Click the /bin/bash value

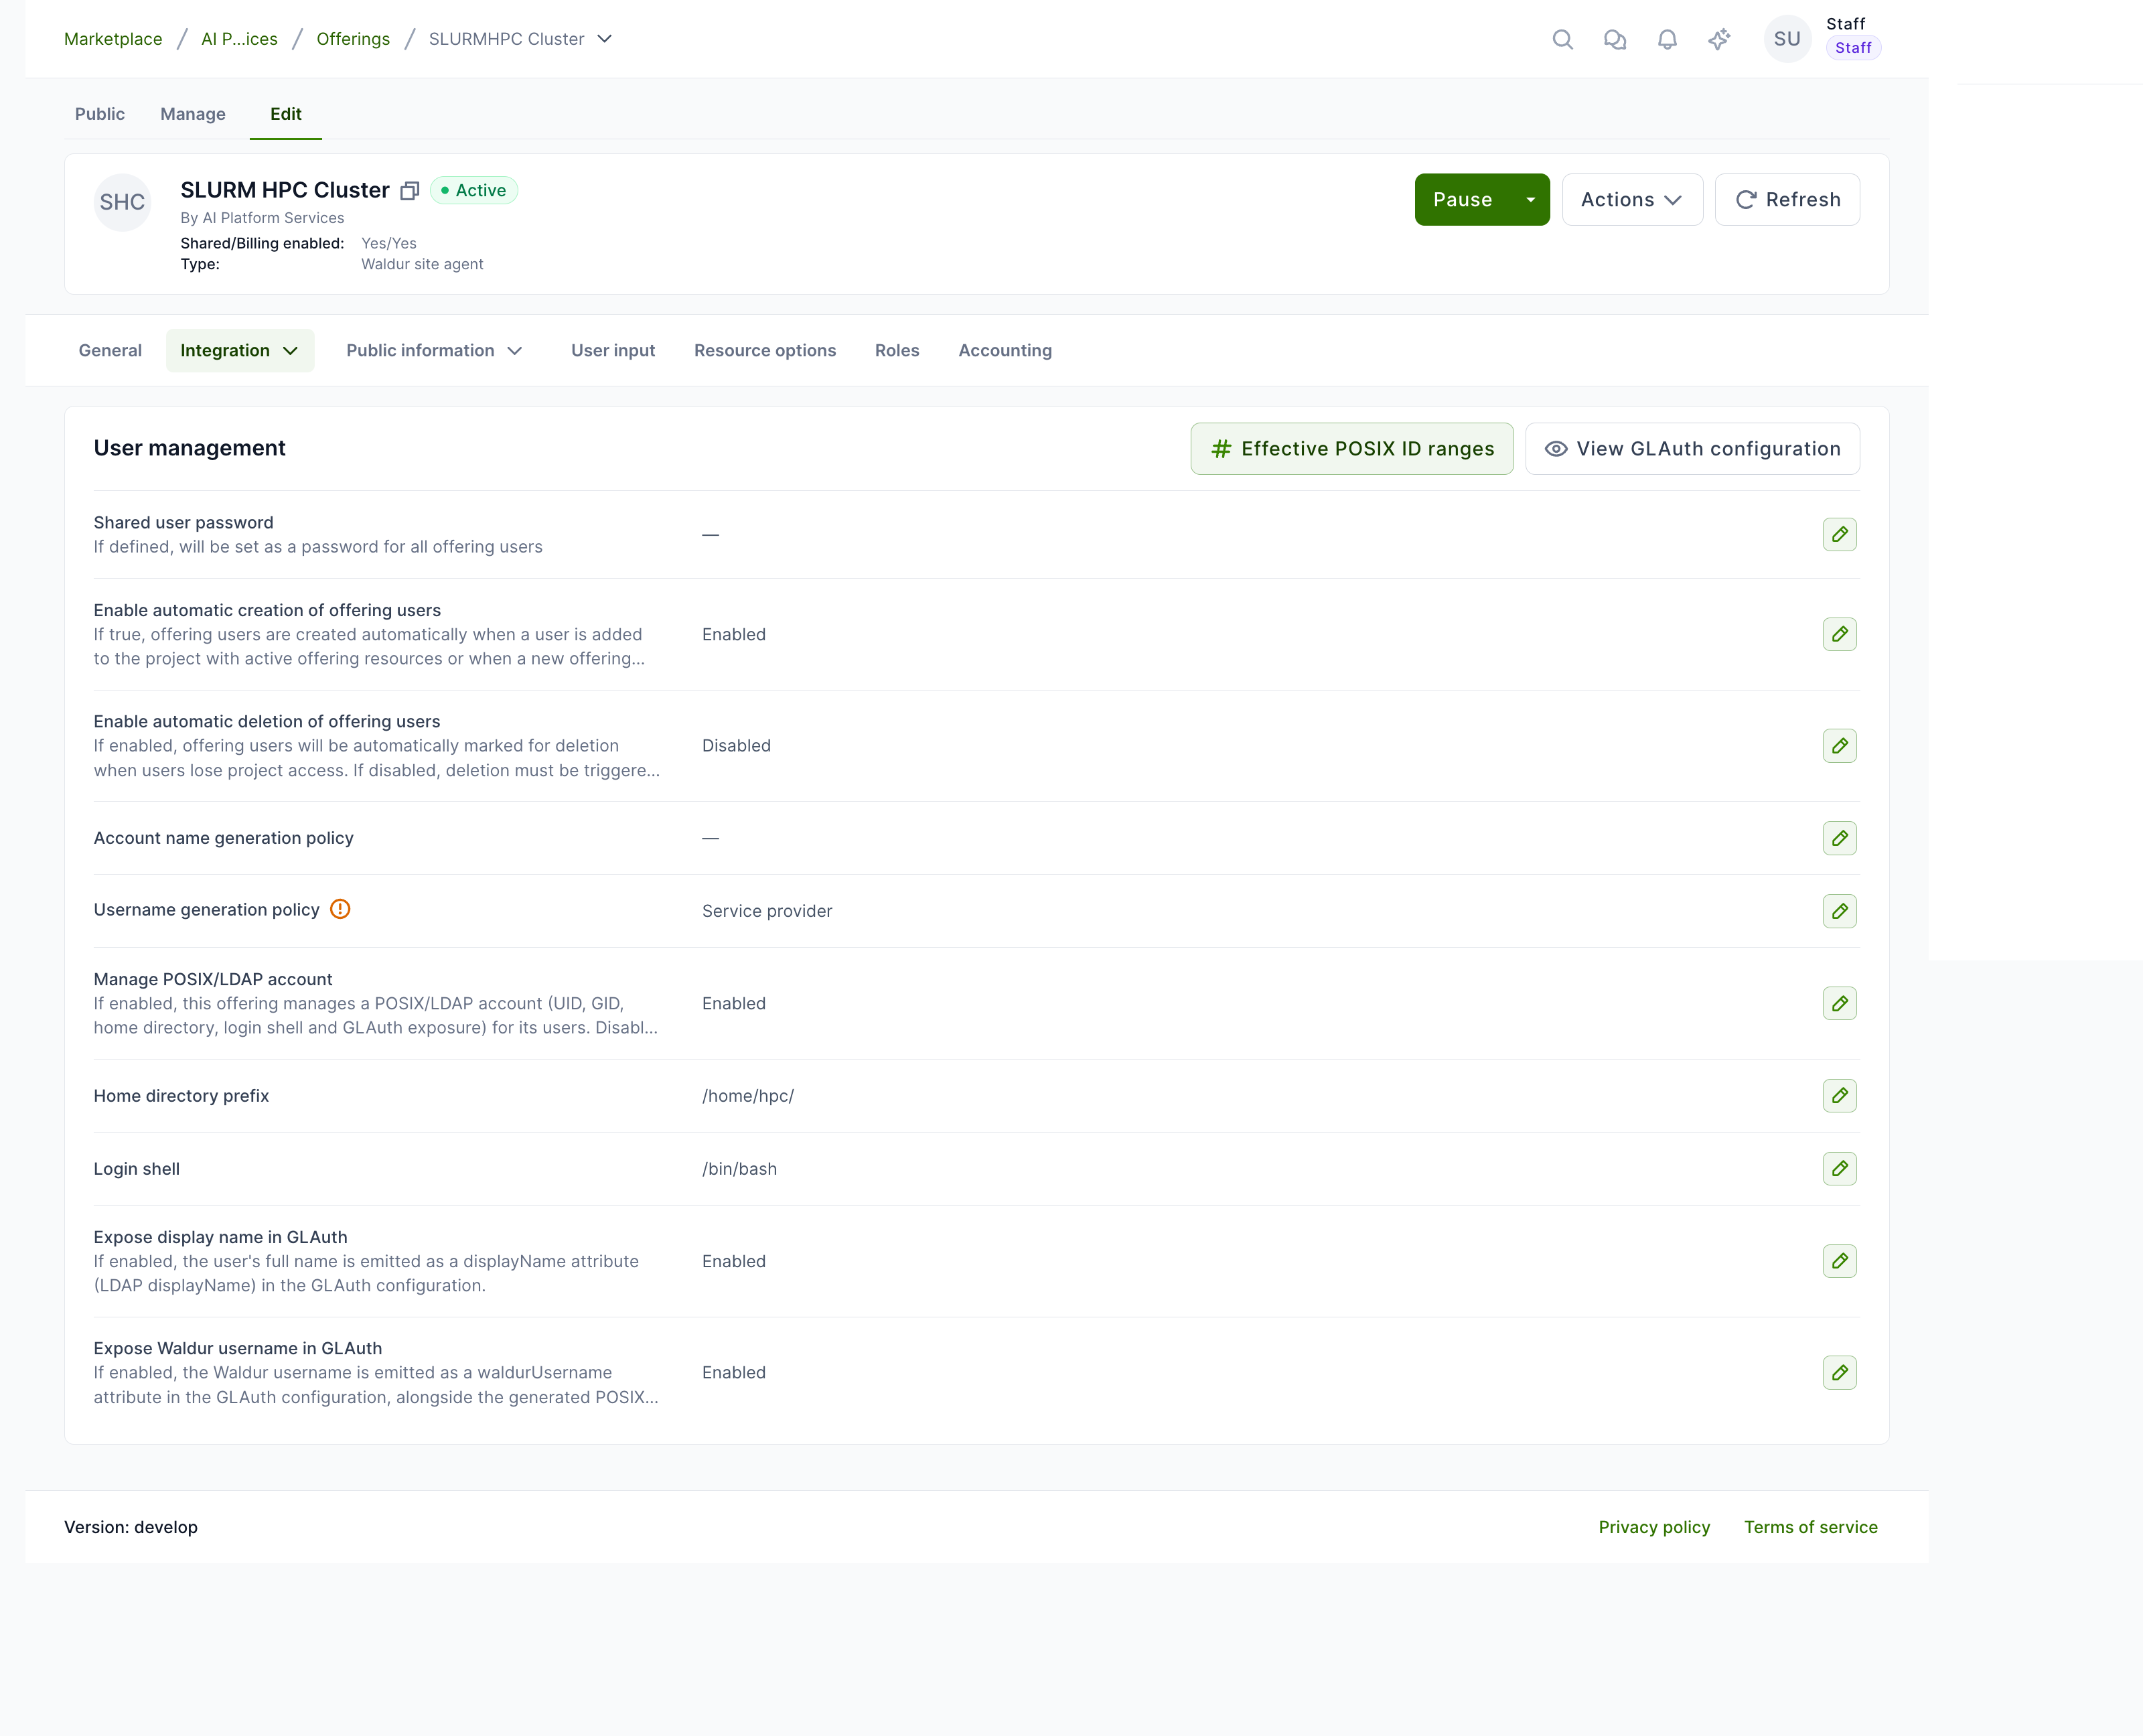pyautogui.click(x=739, y=1169)
